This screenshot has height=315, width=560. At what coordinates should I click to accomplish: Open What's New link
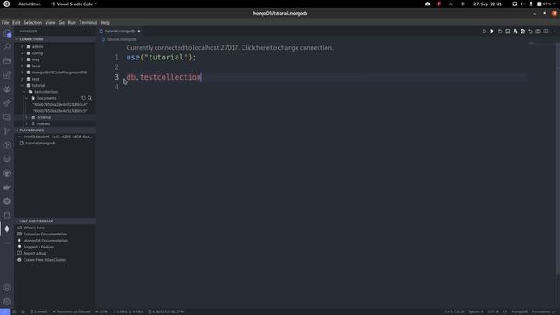(34, 227)
